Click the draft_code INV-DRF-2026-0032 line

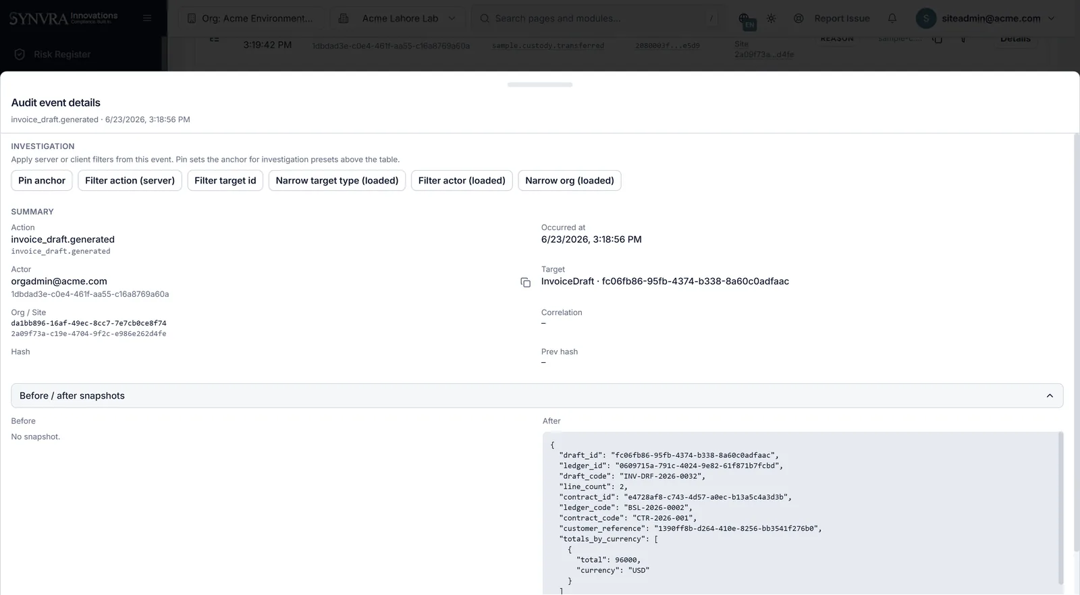click(x=632, y=476)
